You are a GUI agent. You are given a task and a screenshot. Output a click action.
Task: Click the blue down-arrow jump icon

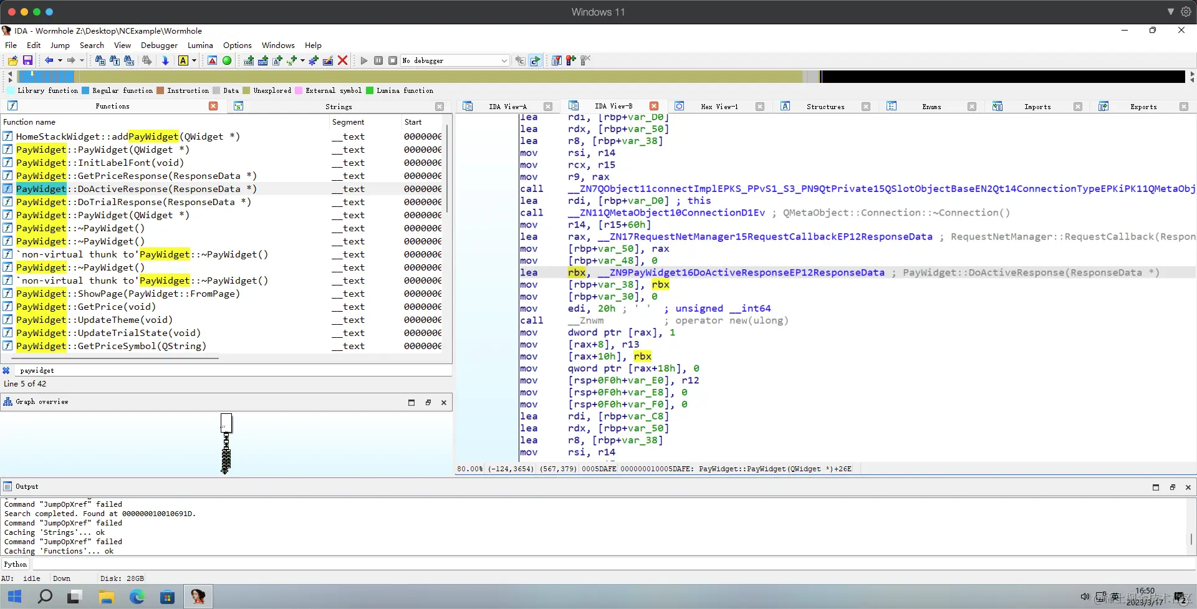(x=165, y=60)
